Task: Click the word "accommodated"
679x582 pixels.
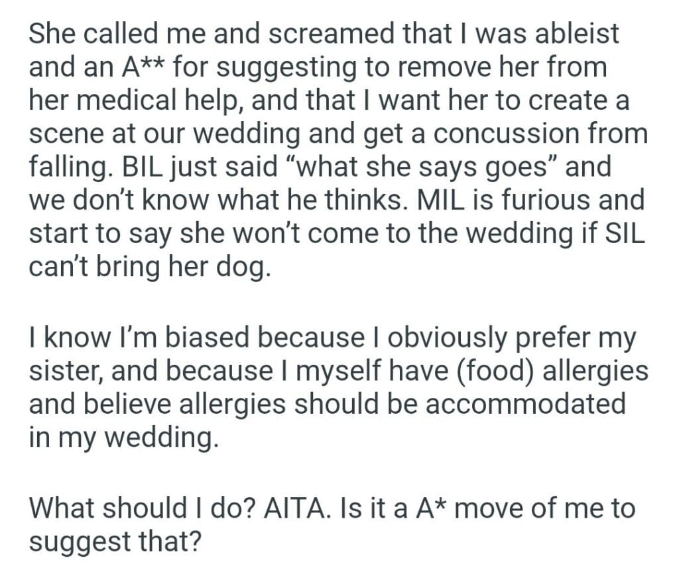Action: [525, 404]
